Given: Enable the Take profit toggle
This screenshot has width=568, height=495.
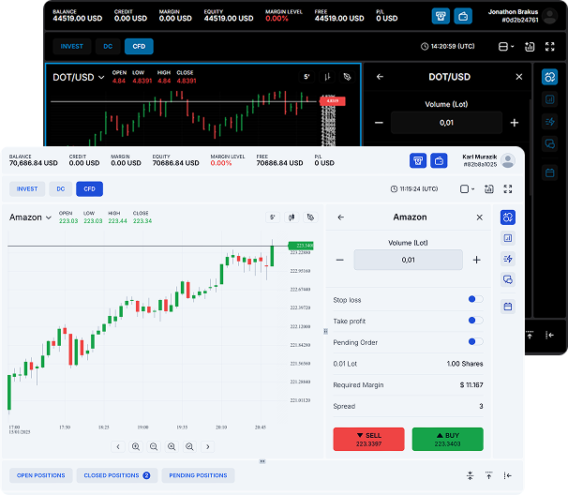Looking at the screenshot, I should click(x=475, y=321).
